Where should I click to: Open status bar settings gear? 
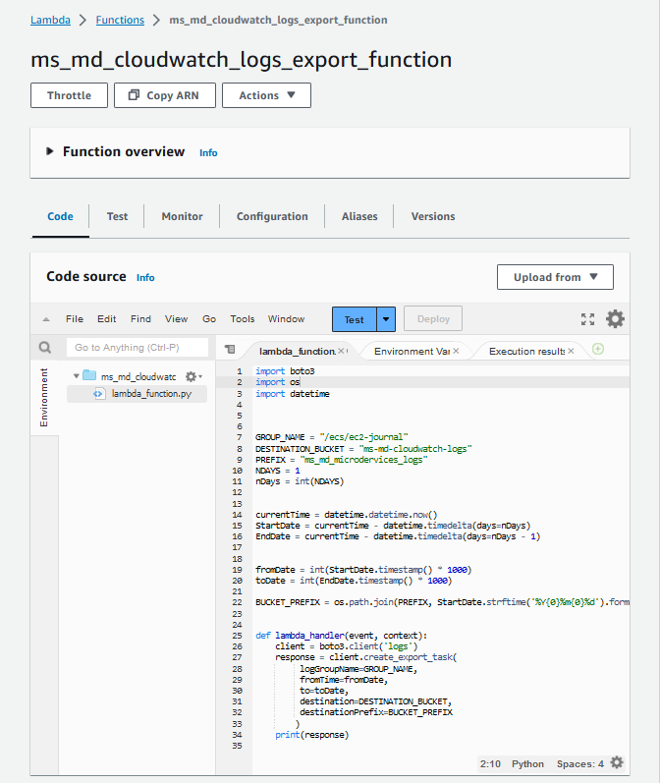[x=617, y=762]
